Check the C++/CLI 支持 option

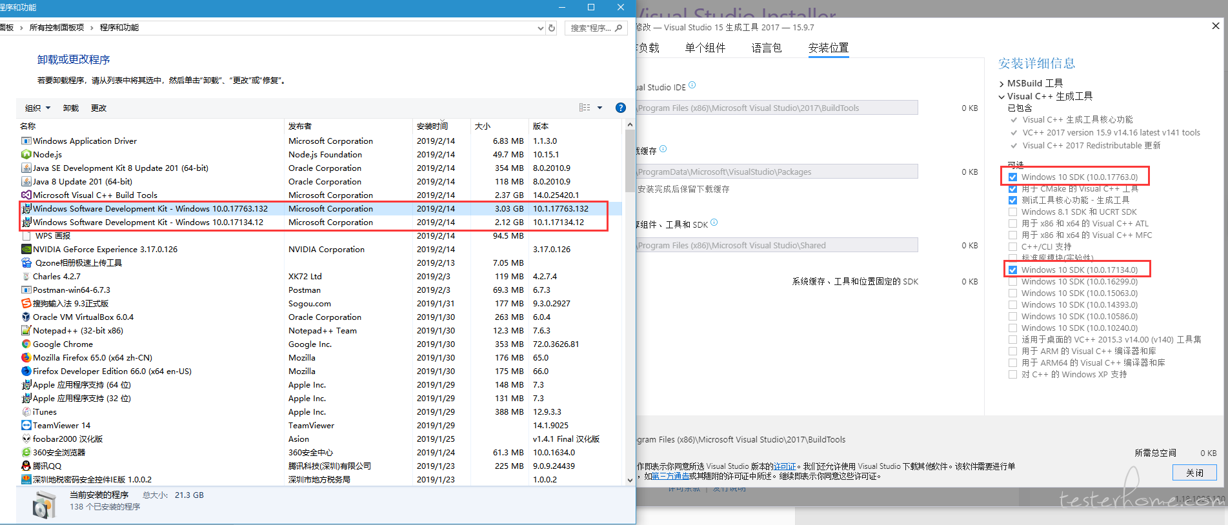click(1013, 246)
